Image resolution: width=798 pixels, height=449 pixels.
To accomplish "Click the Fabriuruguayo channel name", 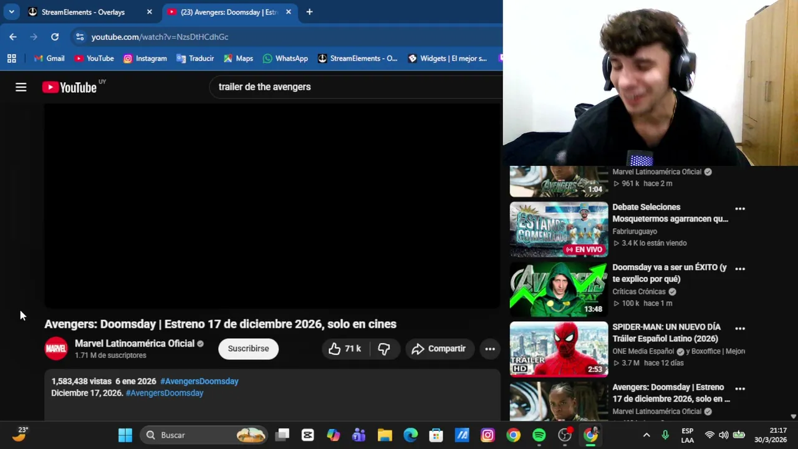I will pos(635,231).
